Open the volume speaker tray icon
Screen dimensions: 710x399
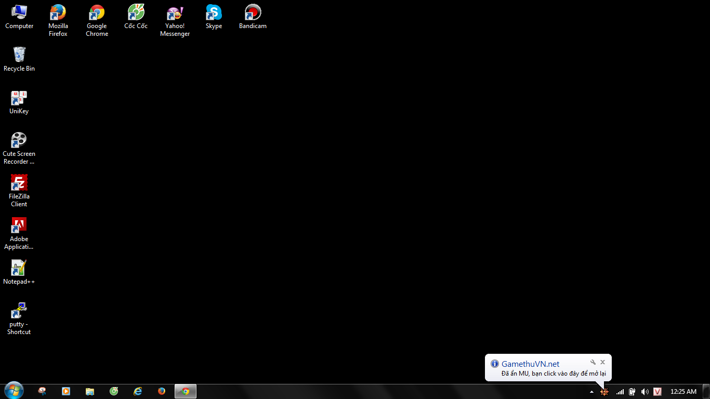645,392
